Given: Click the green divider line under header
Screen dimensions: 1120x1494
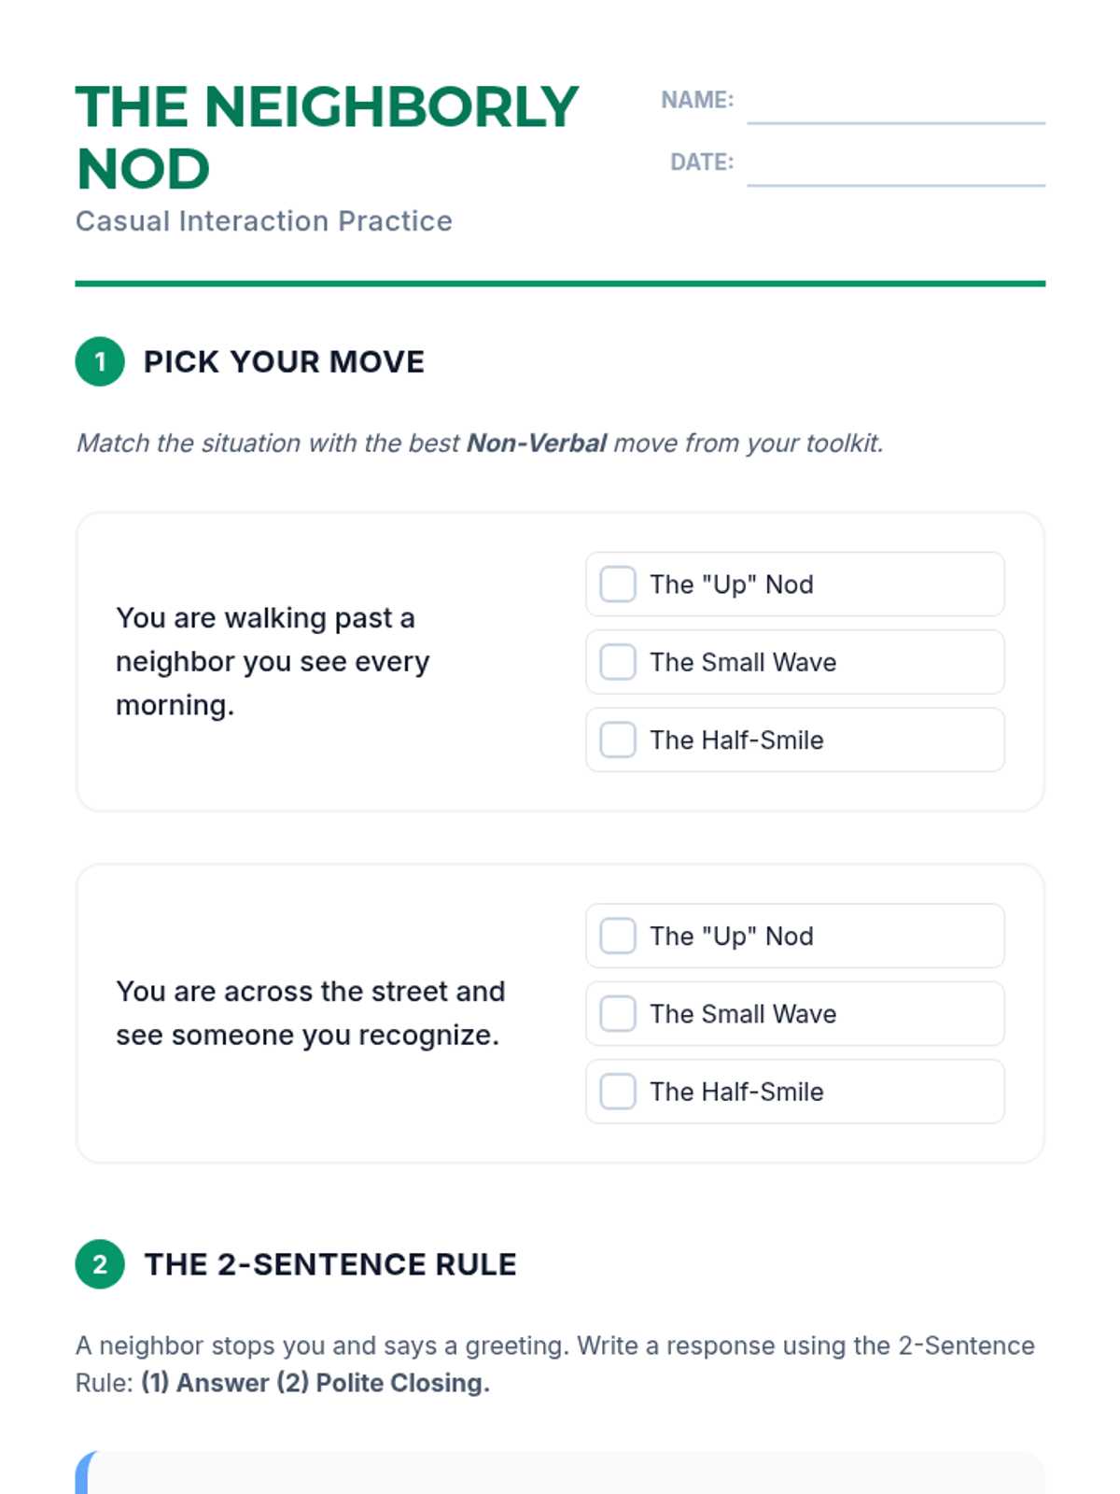Looking at the screenshot, I should pyautogui.click(x=560, y=284).
